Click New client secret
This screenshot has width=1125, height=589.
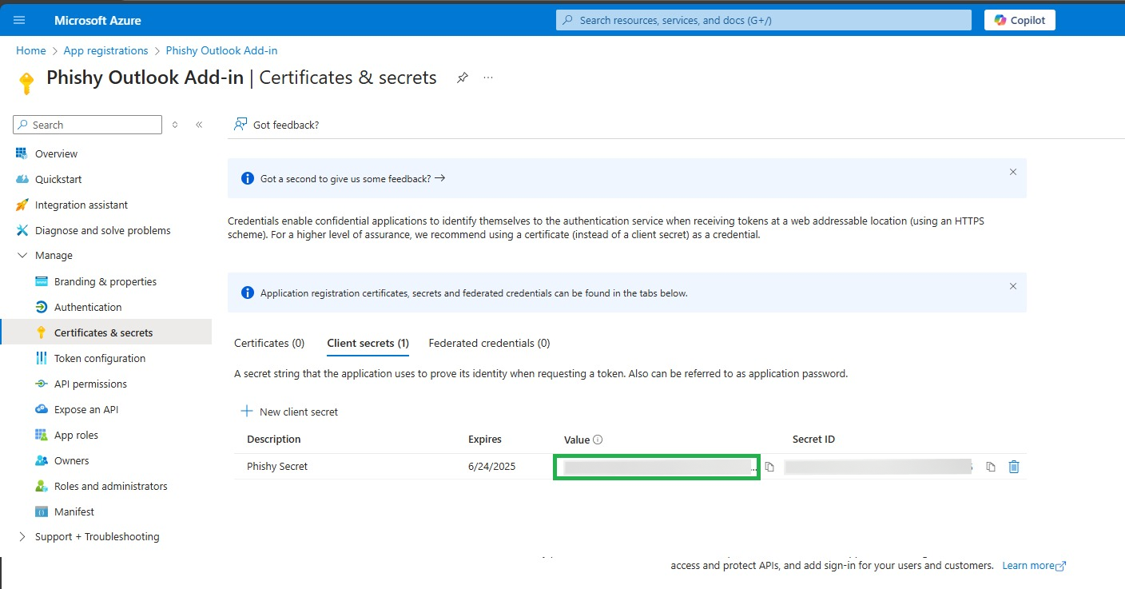point(289,412)
